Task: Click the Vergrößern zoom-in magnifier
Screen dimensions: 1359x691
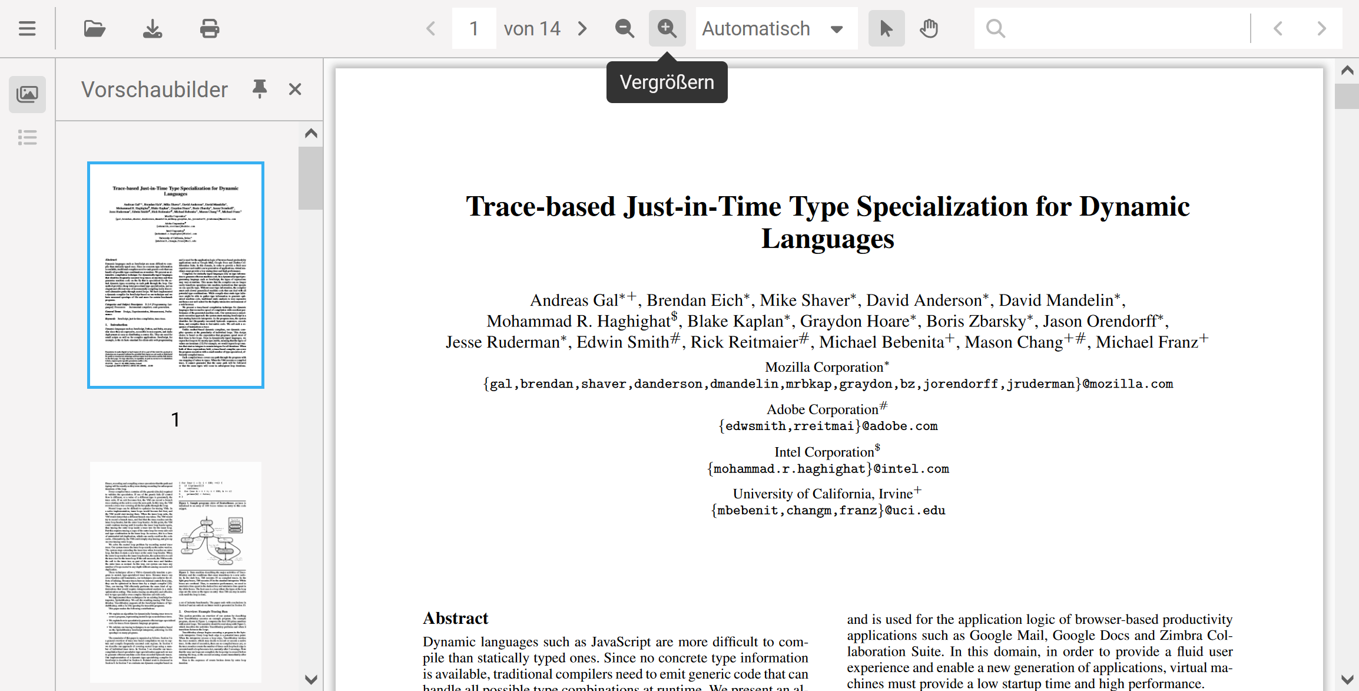Action: pyautogui.click(x=667, y=28)
